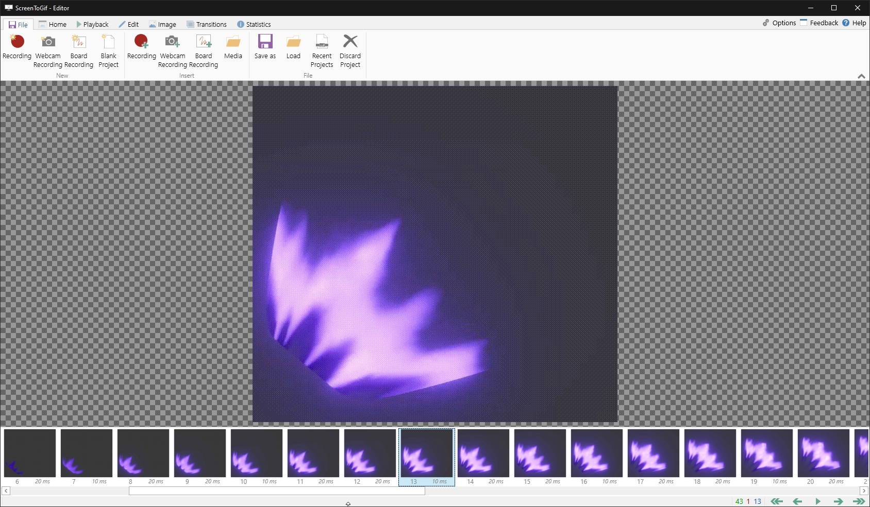Go to next frame

pyautogui.click(x=838, y=501)
